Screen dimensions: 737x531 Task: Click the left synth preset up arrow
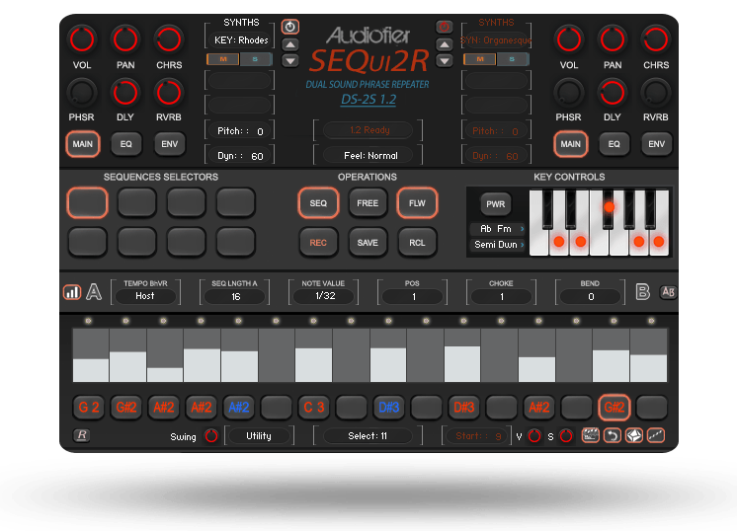pyautogui.click(x=289, y=44)
